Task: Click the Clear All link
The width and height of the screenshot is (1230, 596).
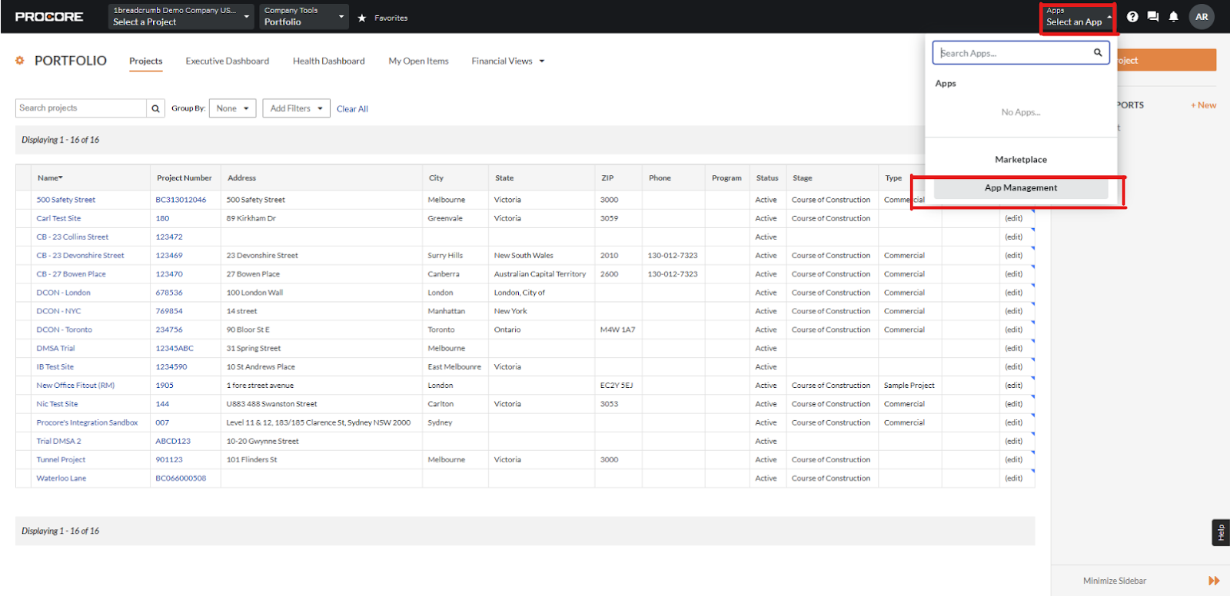Action: pos(352,109)
